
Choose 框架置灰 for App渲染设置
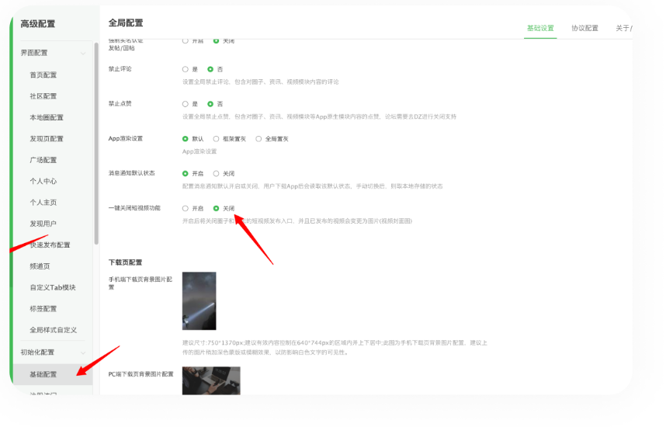coord(217,139)
